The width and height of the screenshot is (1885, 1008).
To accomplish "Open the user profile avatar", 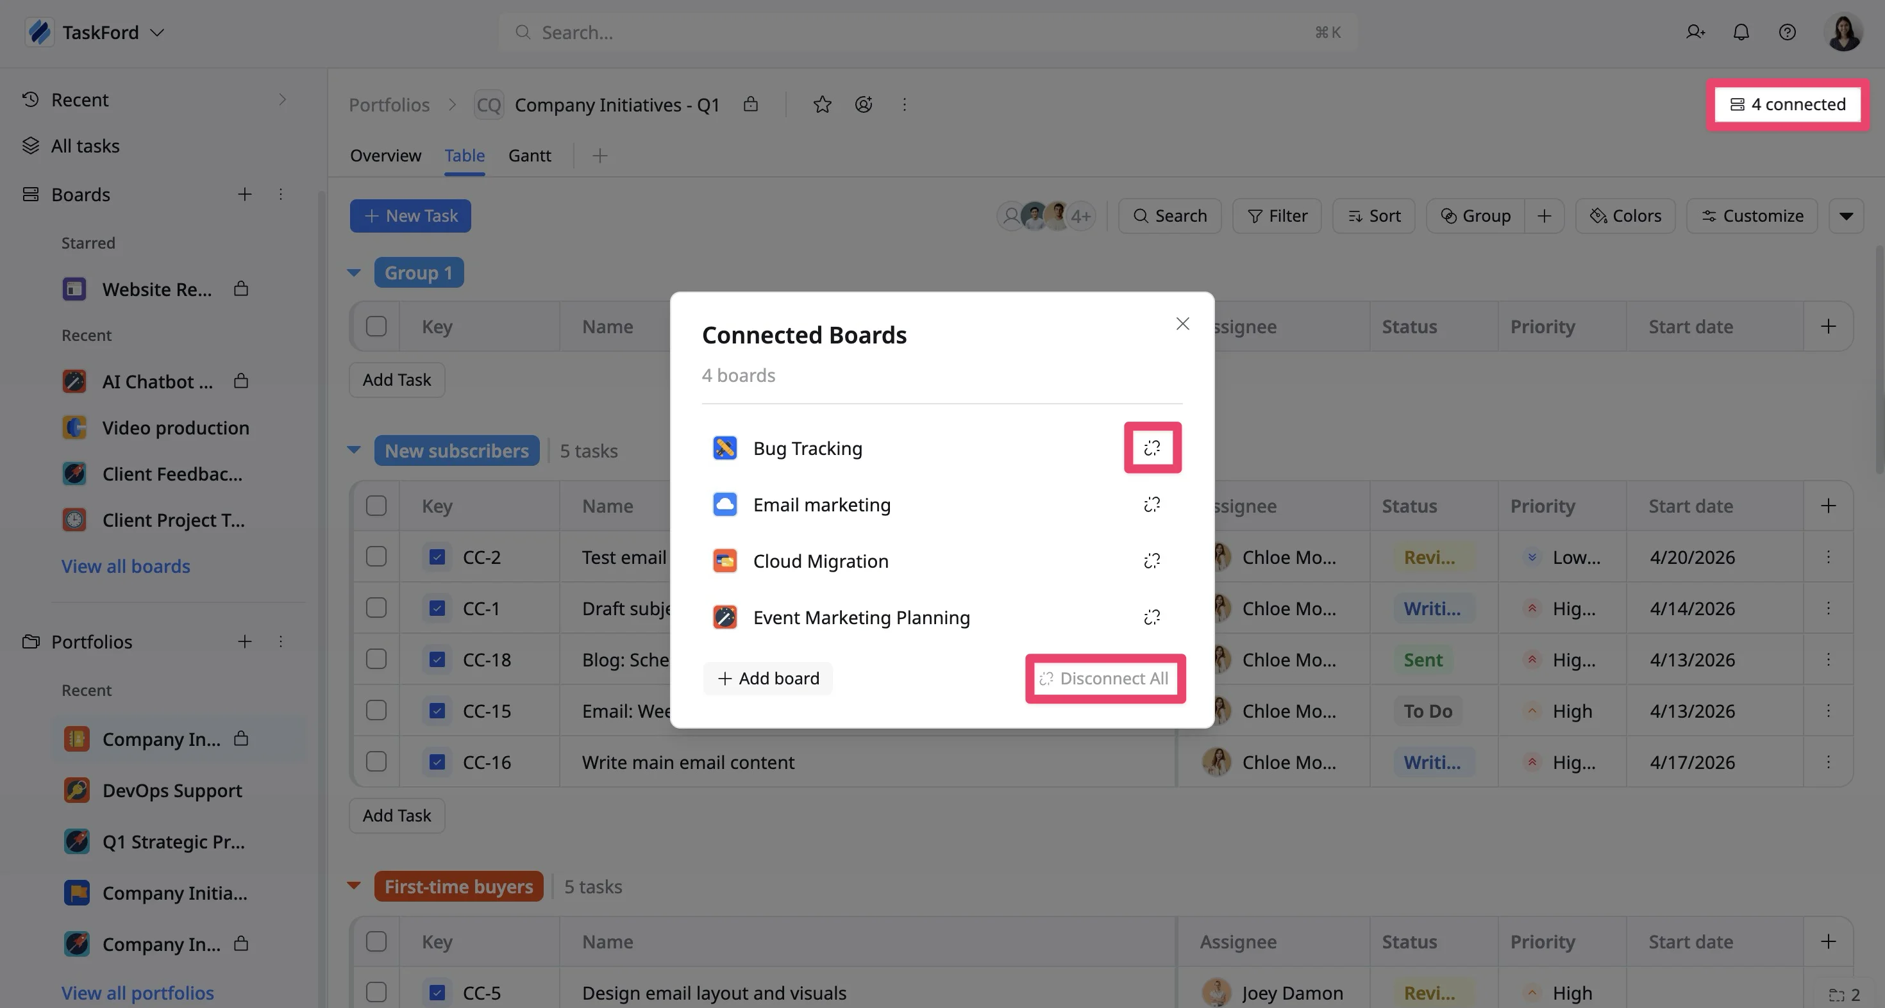I will [1843, 32].
